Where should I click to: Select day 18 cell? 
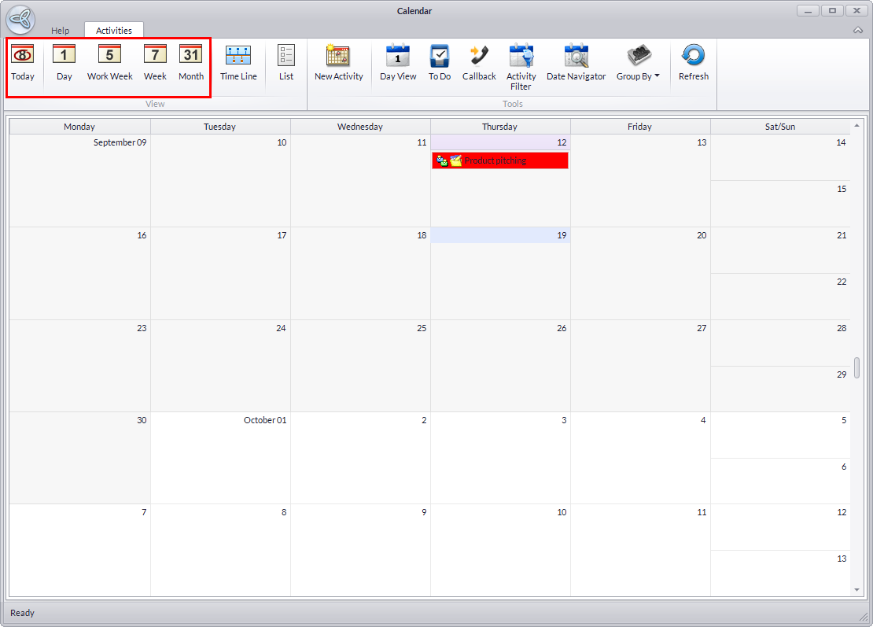point(360,274)
